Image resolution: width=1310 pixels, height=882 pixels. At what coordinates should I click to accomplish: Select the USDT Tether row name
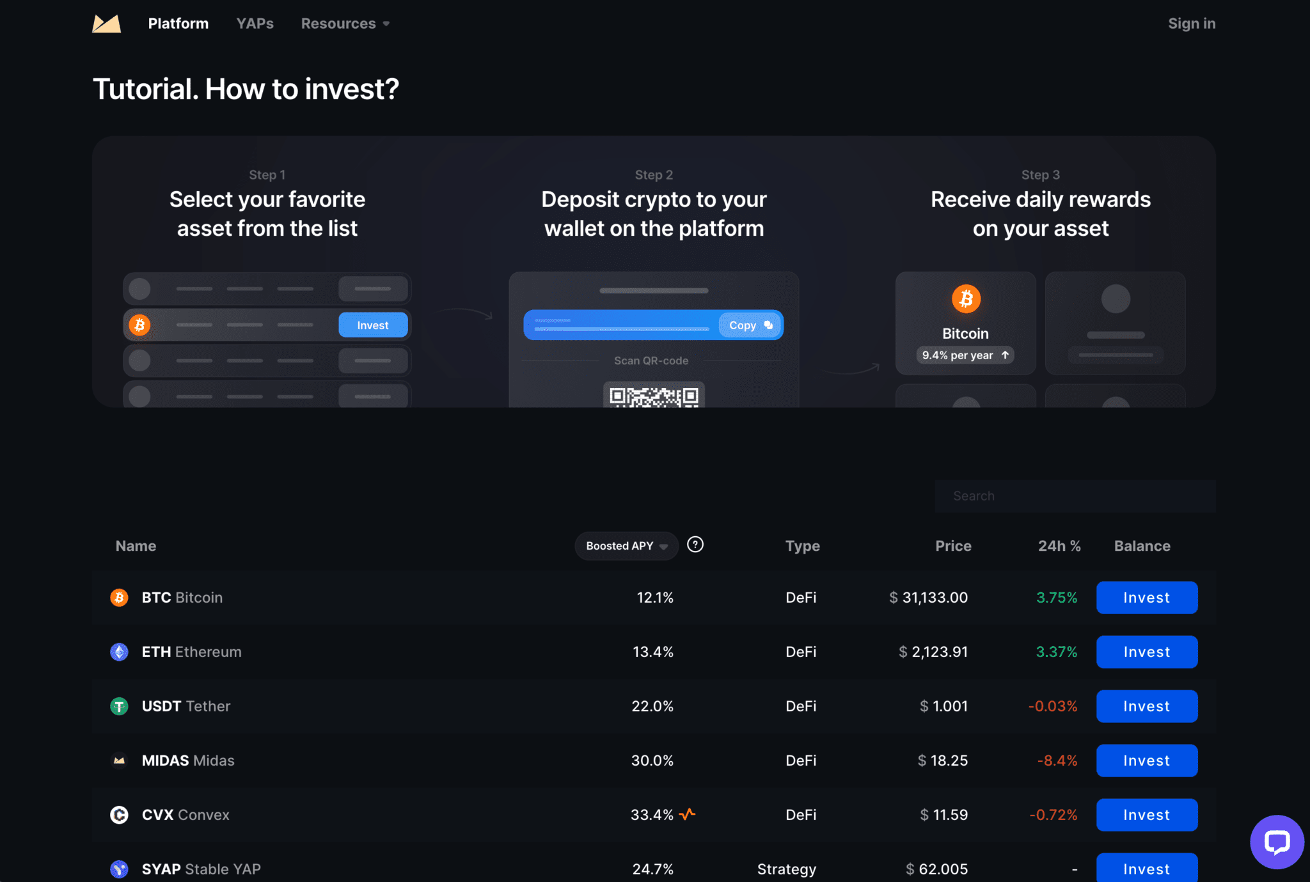pos(186,706)
